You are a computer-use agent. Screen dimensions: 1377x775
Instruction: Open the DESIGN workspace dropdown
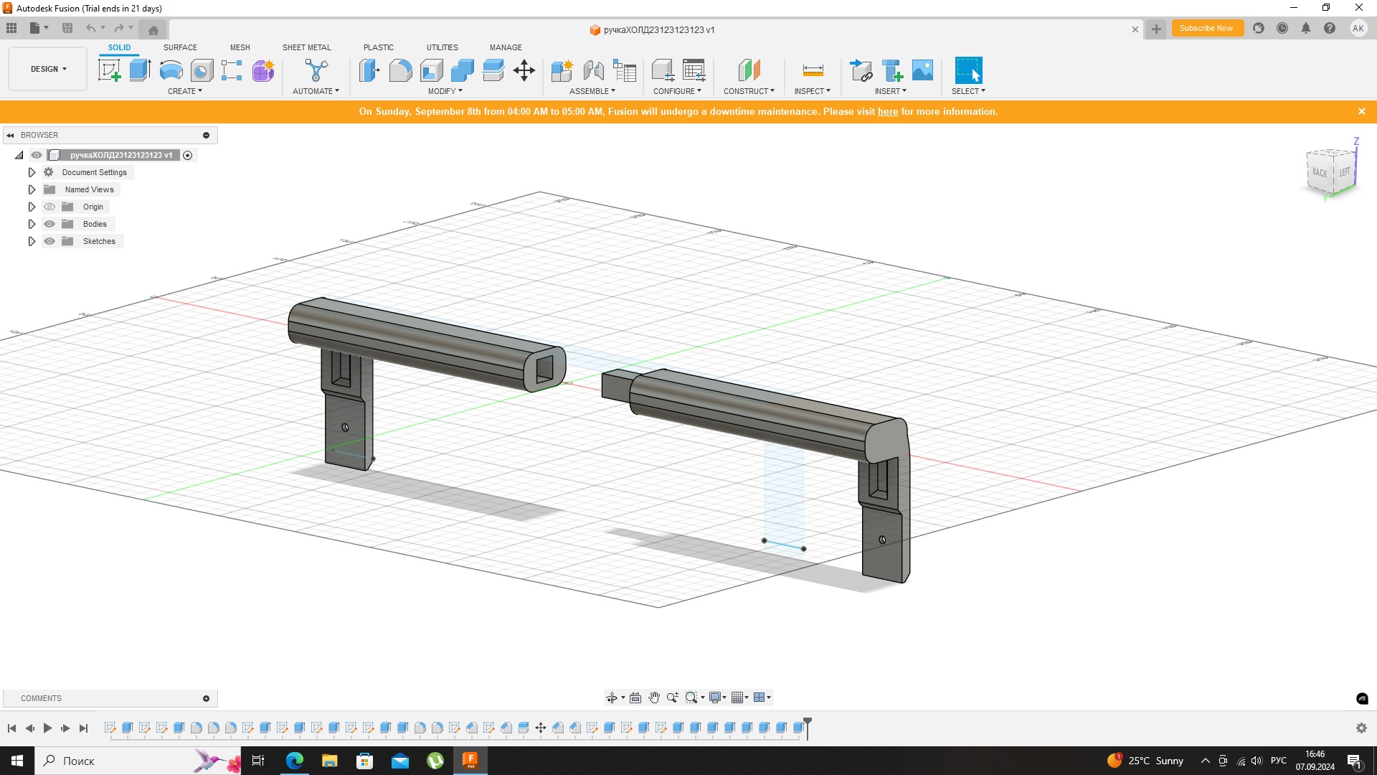pyautogui.click(x=48, y=69)
